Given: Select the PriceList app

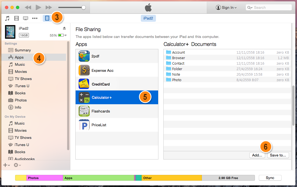Looking at the screenshot, I should pos(117,125).
